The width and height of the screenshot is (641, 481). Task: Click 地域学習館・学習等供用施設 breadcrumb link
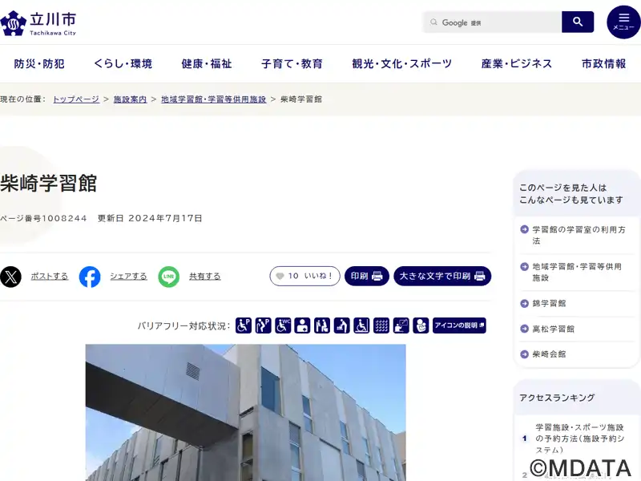213,99
